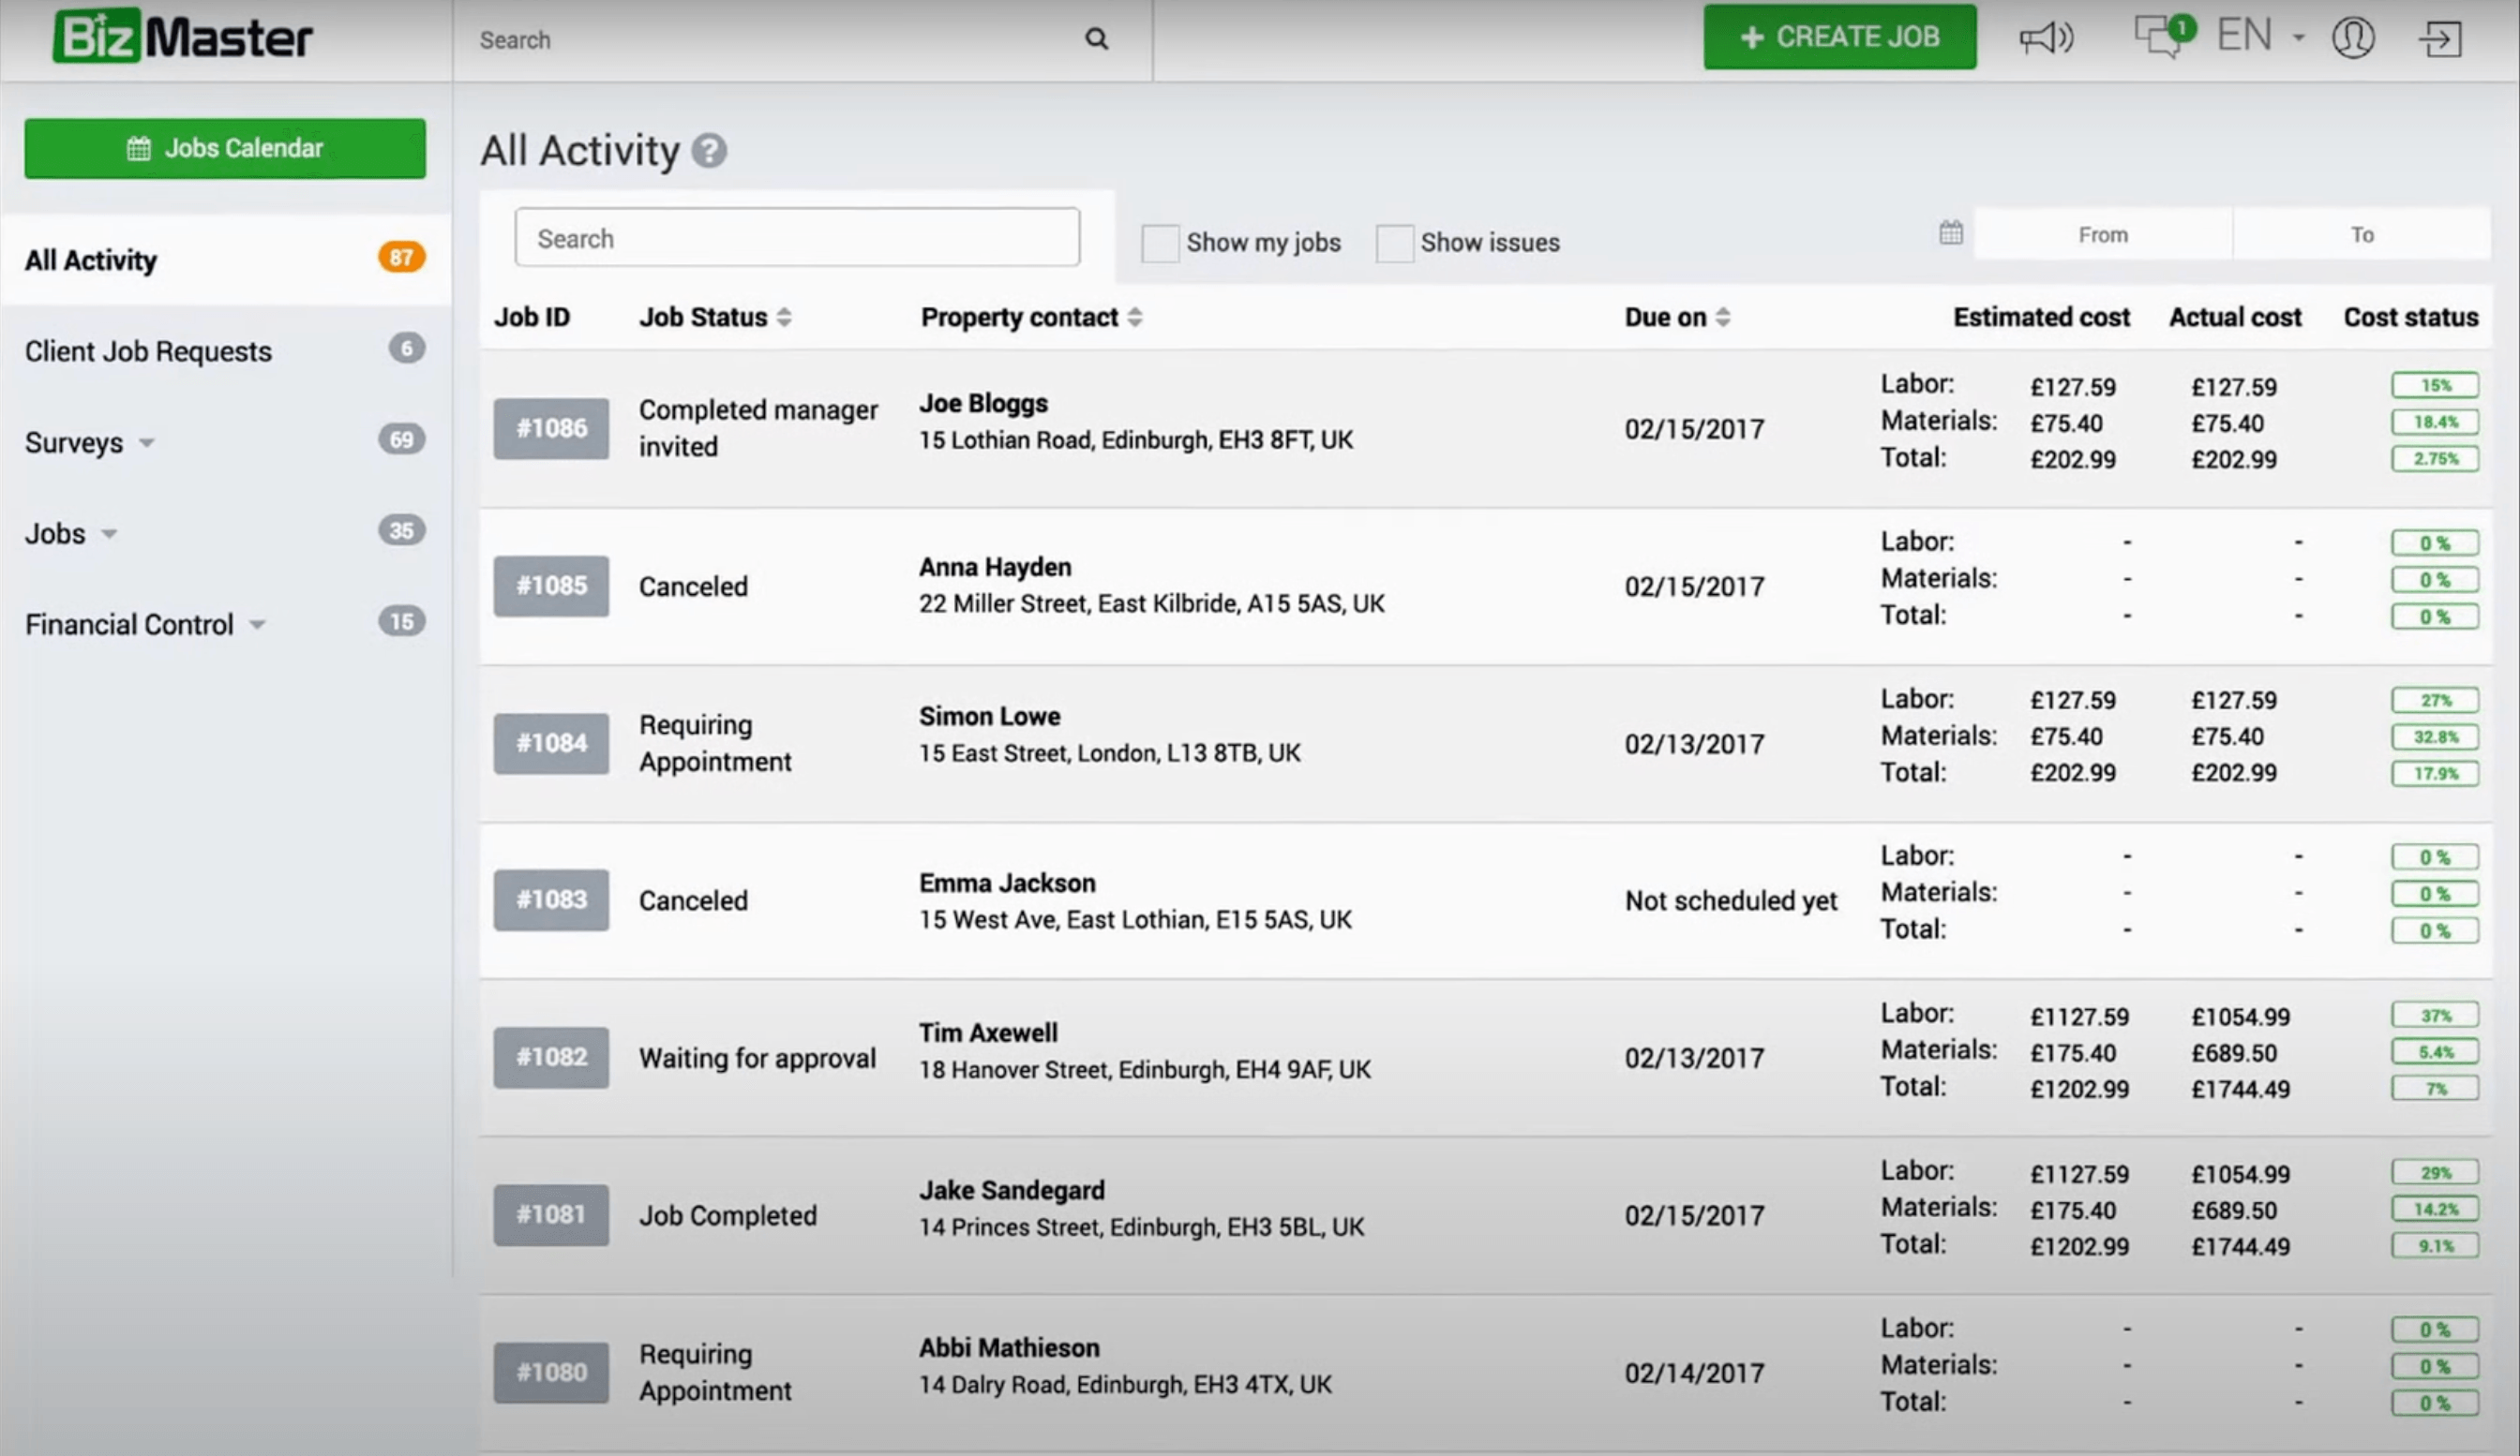The image size is (2520, 1456).
Task: Select contact name Tim Axewell
Action: tap(988, 1033)
